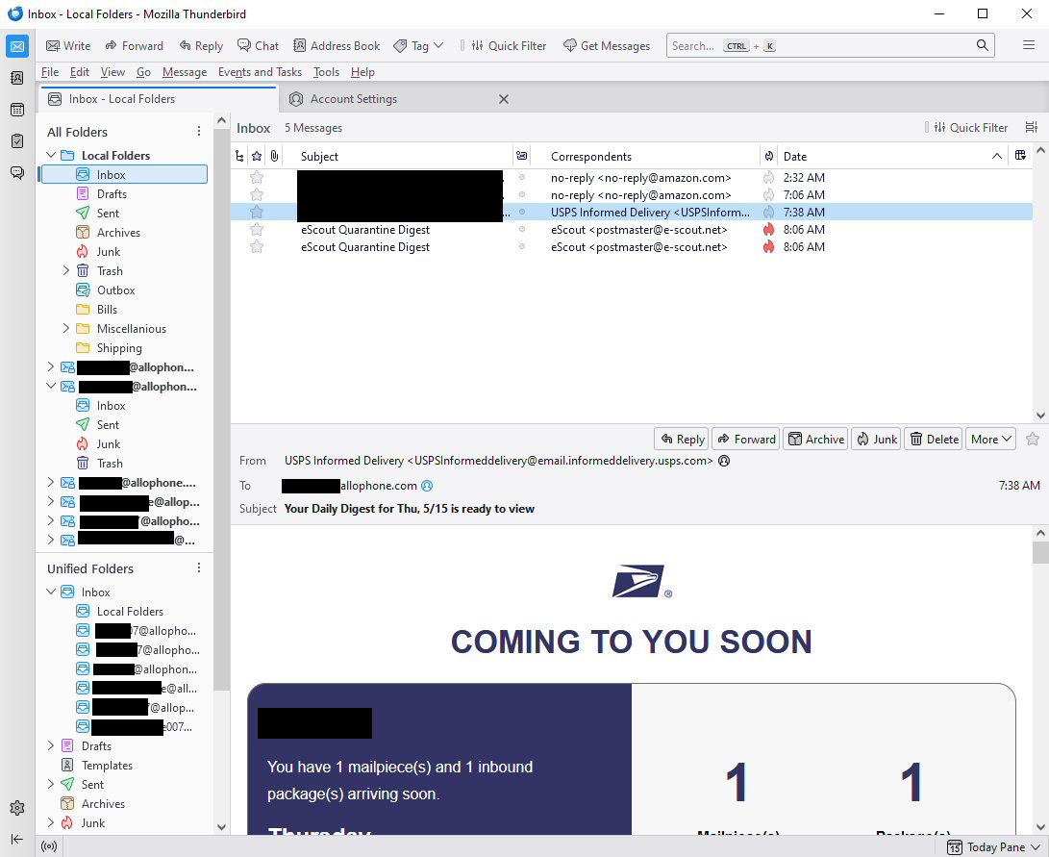Star the opened message in header area
This screenshot has height=857, width=1049.
1033,439
